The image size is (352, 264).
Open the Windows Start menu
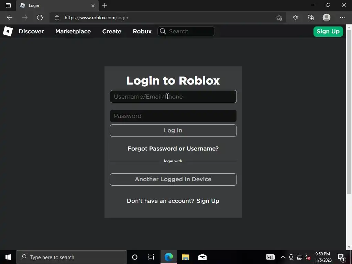pos(8,257)
